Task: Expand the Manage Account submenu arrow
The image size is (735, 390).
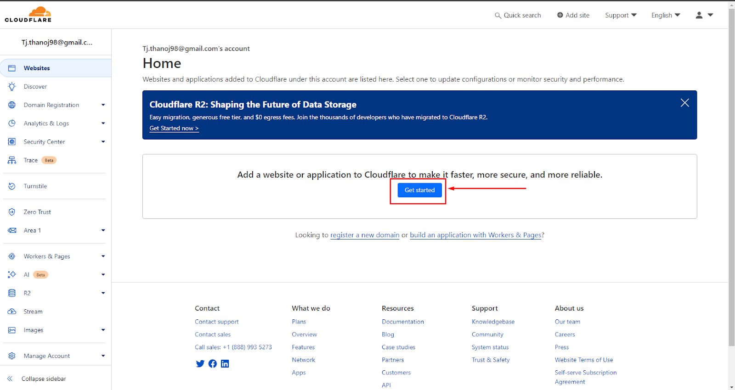Action: (103, 356)
